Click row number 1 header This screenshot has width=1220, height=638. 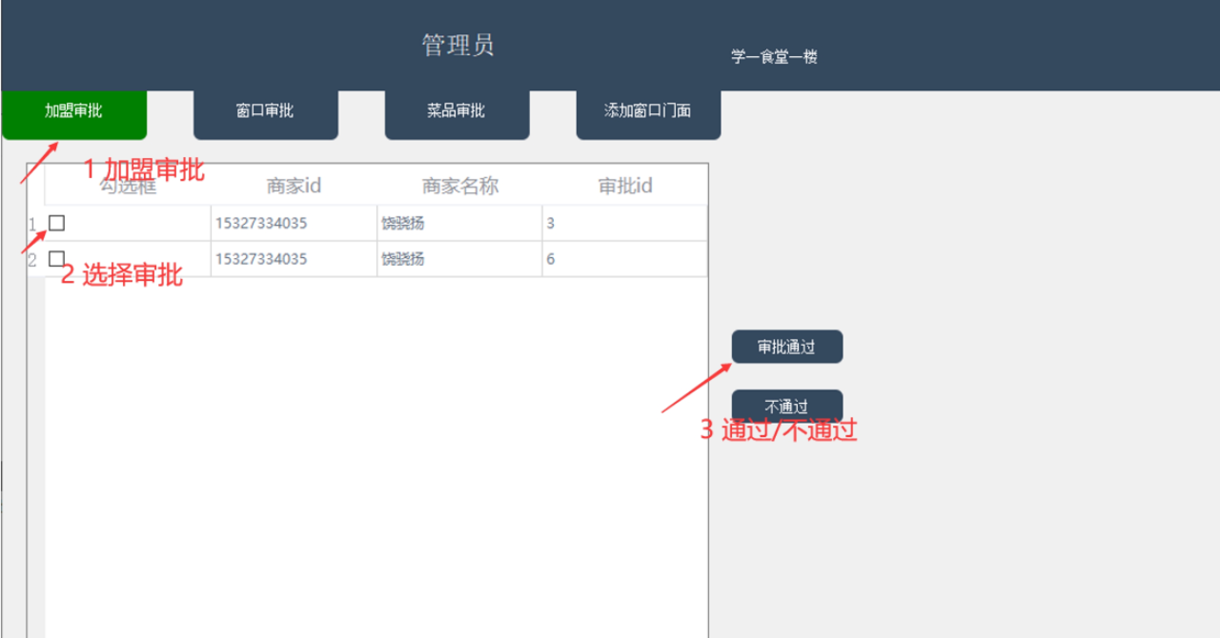pyautogui.click(x=33, y=224)
